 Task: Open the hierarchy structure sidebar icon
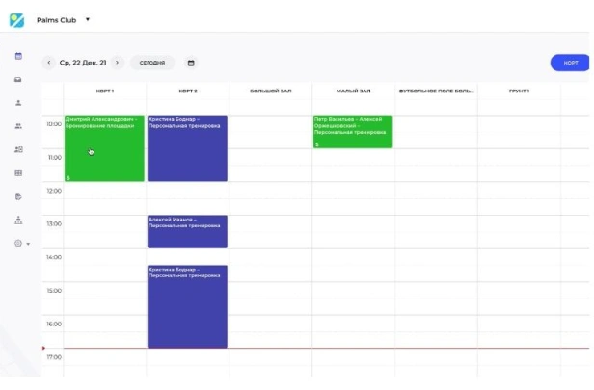click(18, 220)
